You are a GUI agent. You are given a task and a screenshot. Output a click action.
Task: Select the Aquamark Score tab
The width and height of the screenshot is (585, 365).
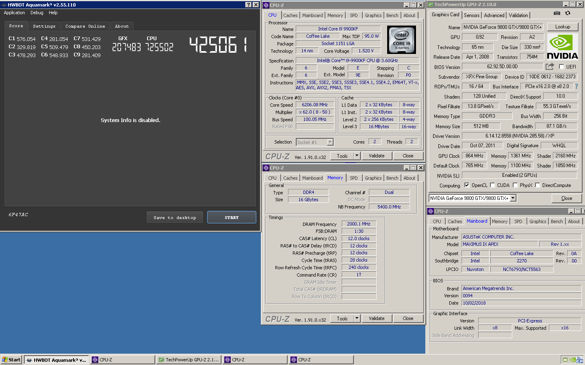[x=16, y=26]
